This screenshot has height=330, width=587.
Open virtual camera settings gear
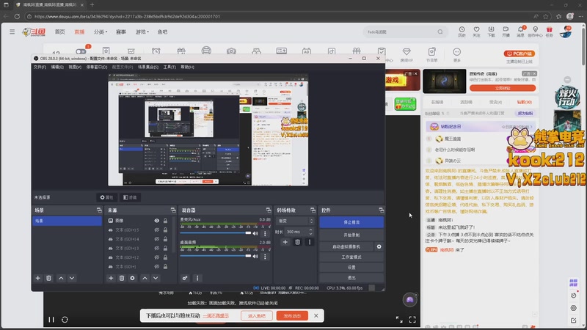(379, 246)
